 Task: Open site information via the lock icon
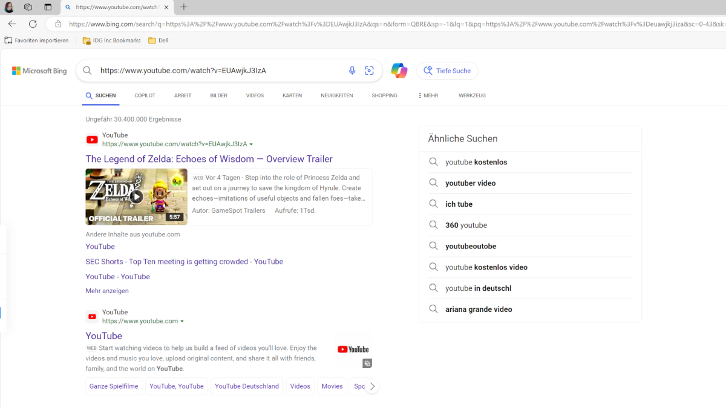(x=57, y=24)
